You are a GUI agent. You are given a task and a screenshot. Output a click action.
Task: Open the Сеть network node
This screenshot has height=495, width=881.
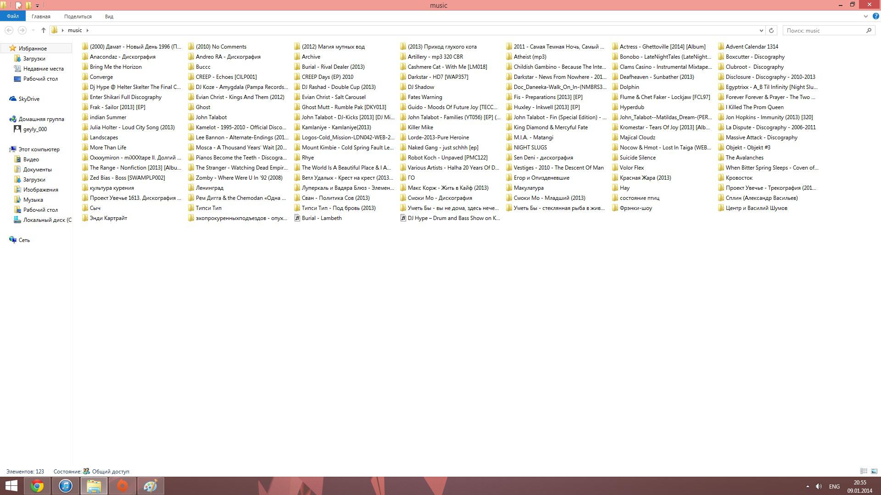pyautogui.click(x=19, y=240)
